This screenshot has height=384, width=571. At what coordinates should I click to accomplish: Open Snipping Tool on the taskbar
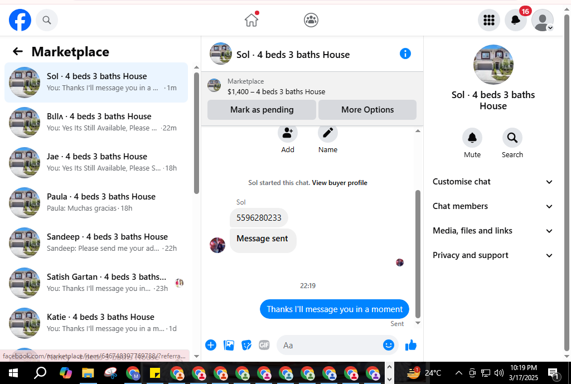coord(110,373)
